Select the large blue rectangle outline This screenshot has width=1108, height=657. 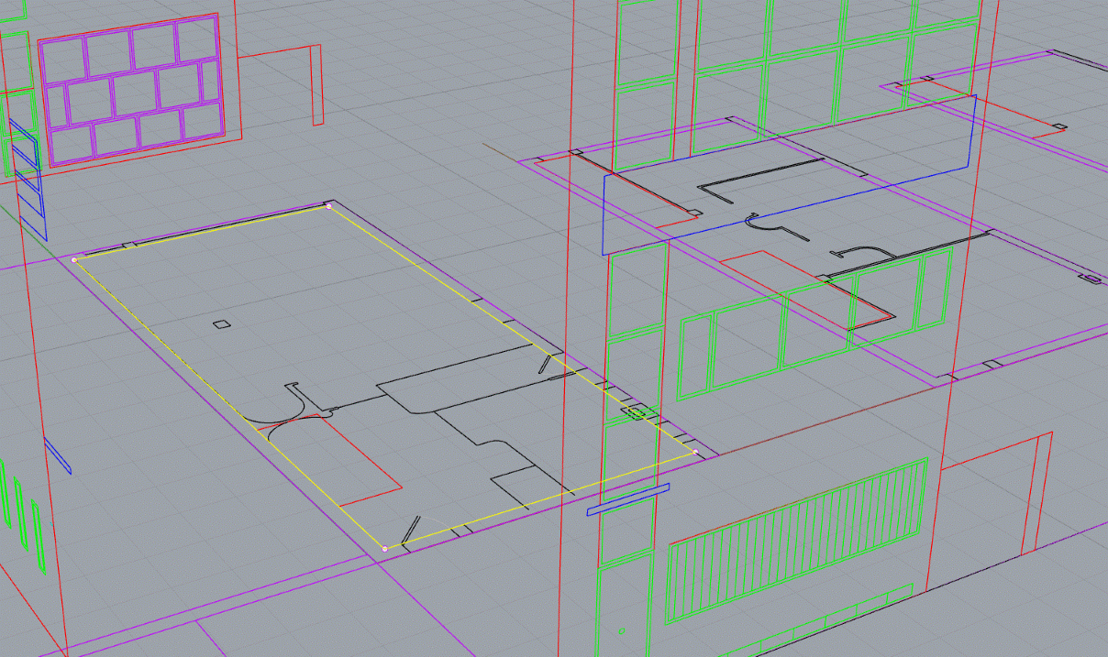[788, 175]
